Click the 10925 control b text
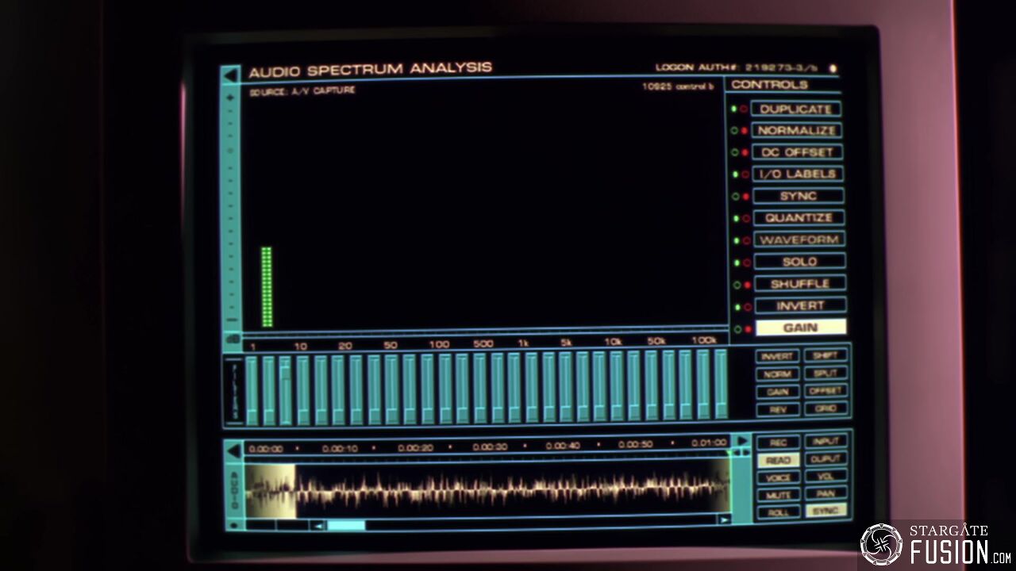Image resolution: width=1016 pixels, height=571 pixels. [x=678, y=86]
